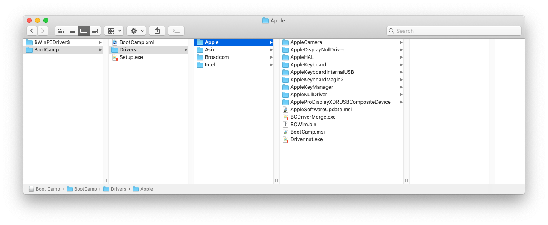
Task: Open the gear action menu
Action: (136, 31)
